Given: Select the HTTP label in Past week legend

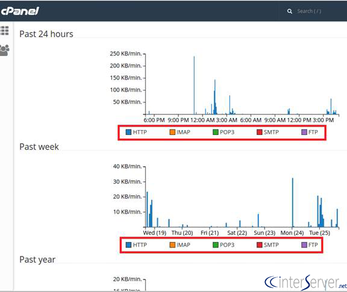Looking at the screenshot, I should (140, 245).
